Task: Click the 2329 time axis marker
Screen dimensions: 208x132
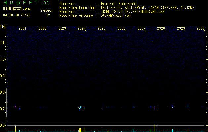Action: coord(181,28)
